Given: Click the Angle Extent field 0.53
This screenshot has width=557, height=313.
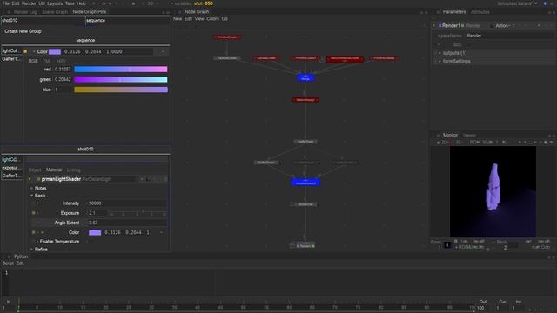Looking at the screenshot, I should pos(127,223).
